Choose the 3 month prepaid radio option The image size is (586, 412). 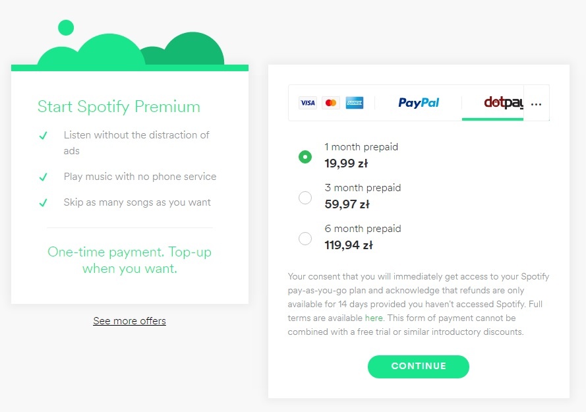pyautogui.click(x=305, y=198)
